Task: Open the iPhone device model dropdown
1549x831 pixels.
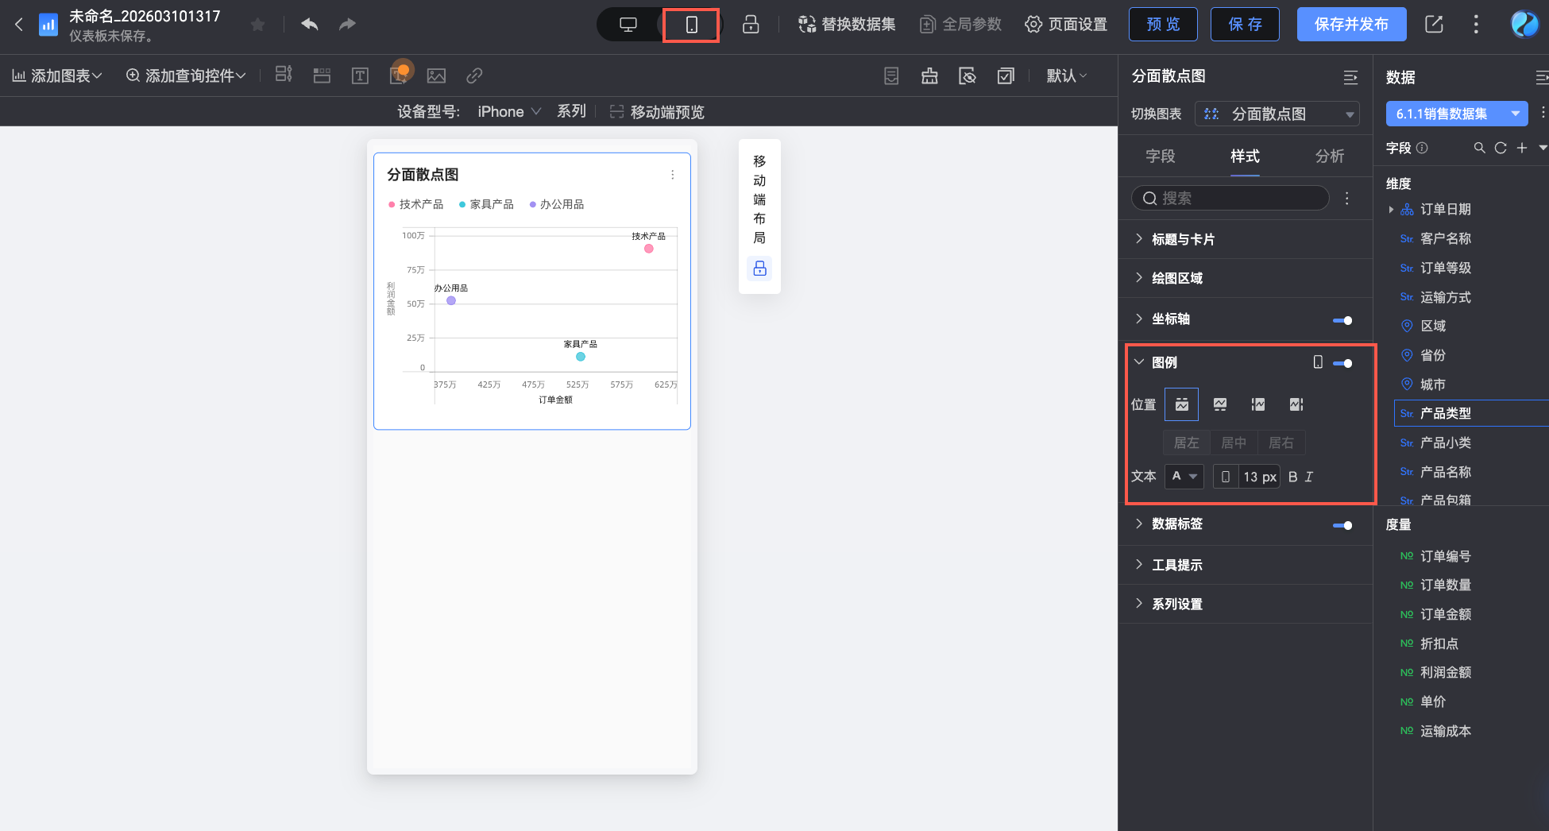Action: [509, 112]
